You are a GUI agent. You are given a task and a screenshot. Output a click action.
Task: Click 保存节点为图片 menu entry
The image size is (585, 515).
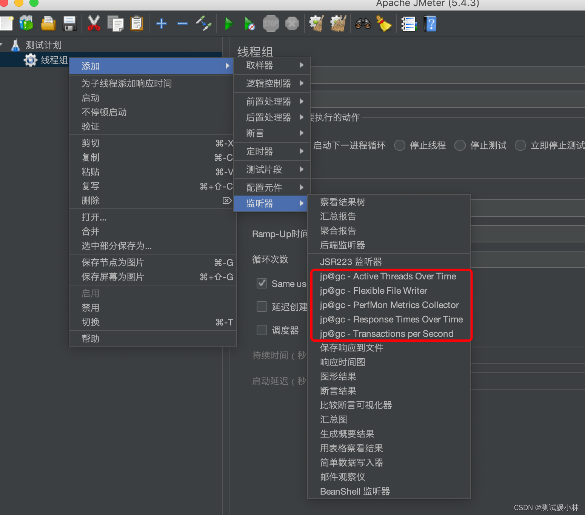click(x=152, y=262)
